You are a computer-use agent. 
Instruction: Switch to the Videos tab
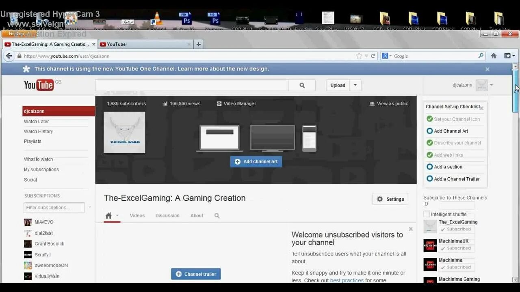(x=137, y=216)
